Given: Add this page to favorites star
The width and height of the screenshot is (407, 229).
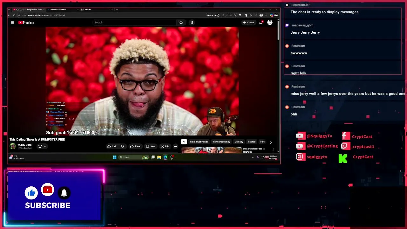Looking at the screenshot, I should click(x=235, y=15).
